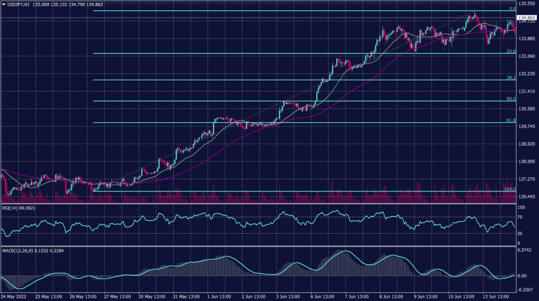Click the MACD 0.00 scale value
The height and width of the screenshot is (301, 539).
coord(524,275)
